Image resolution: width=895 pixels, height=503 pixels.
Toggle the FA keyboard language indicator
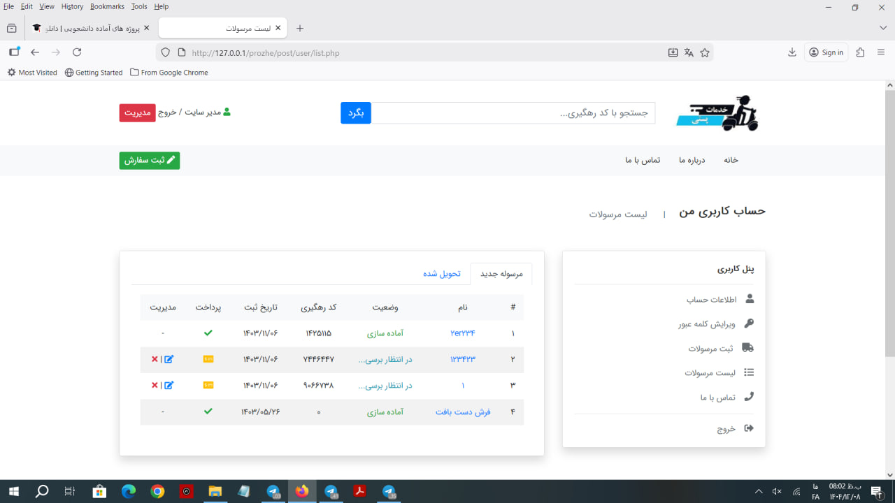pos(815,497)
